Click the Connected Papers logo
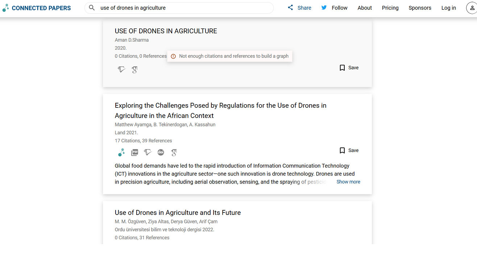The image size is (477, 253). tap(36, 8)
